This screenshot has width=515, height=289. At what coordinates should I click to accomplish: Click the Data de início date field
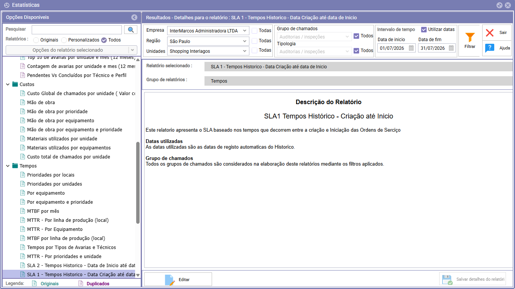coord(397,48)
